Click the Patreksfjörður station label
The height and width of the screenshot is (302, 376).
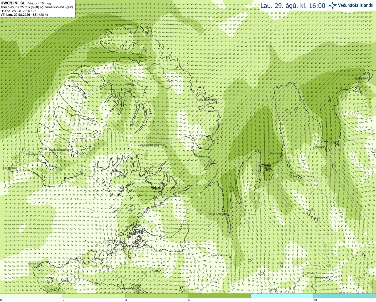pyautogui.click(x=34, y=154)
